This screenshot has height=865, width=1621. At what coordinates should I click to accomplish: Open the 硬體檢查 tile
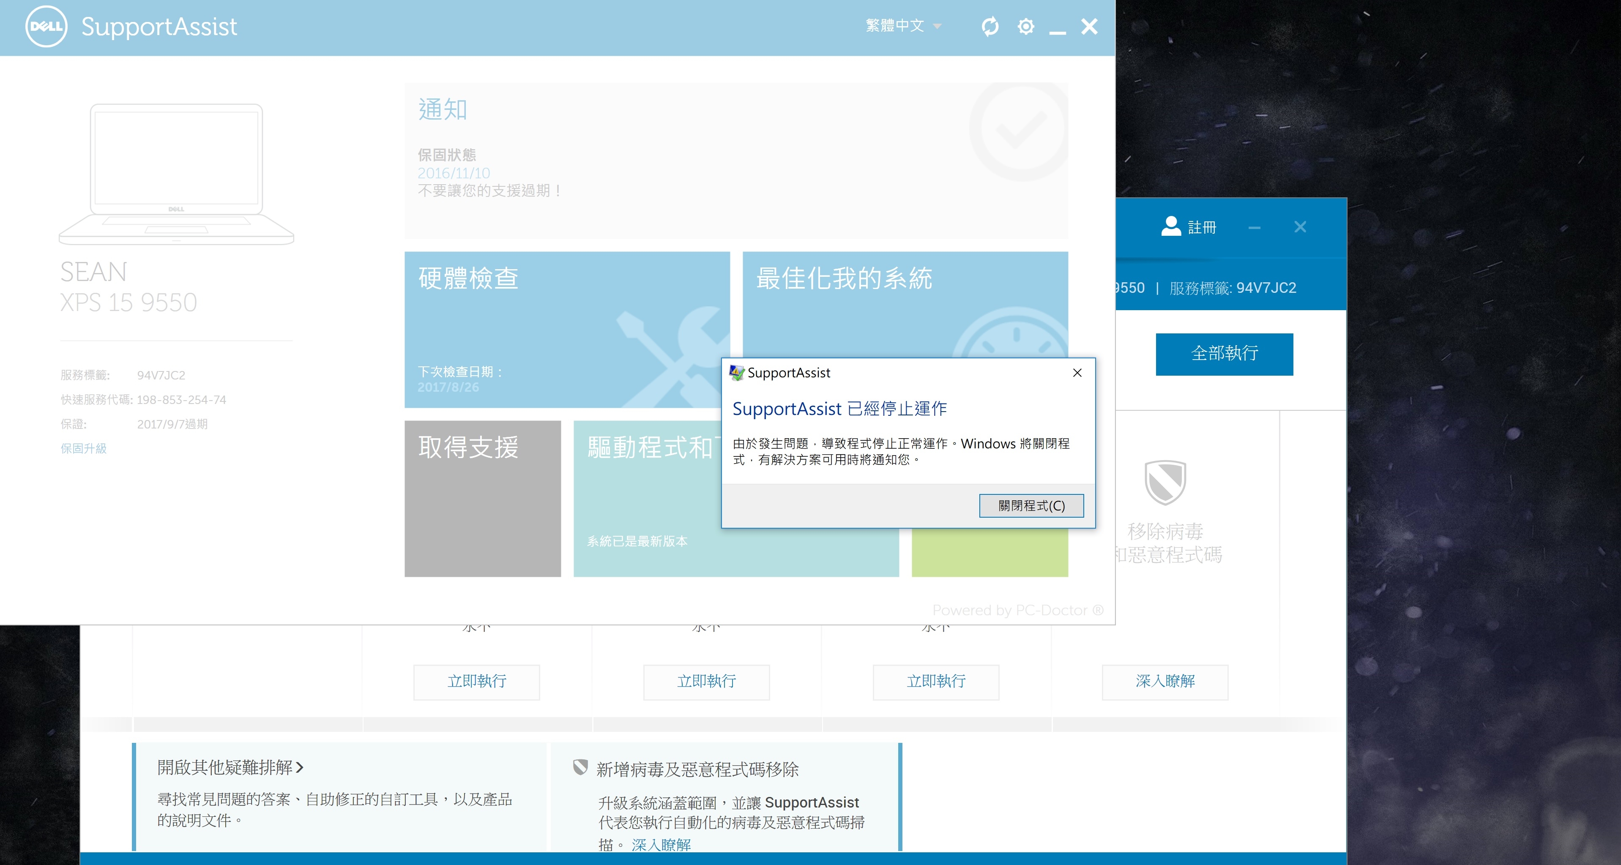click(567, 330)
